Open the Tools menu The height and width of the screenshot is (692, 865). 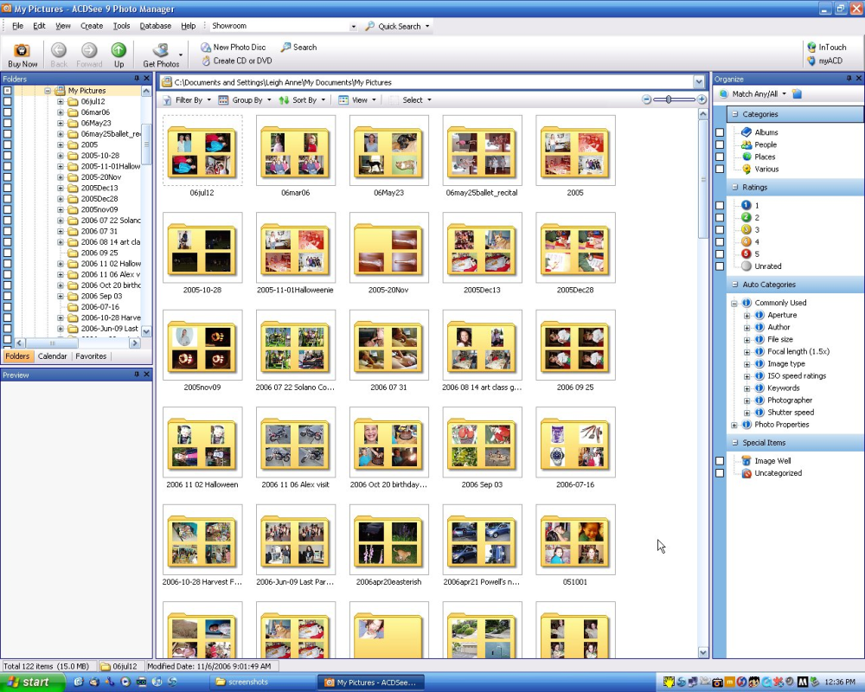click(x=121, y=26)
